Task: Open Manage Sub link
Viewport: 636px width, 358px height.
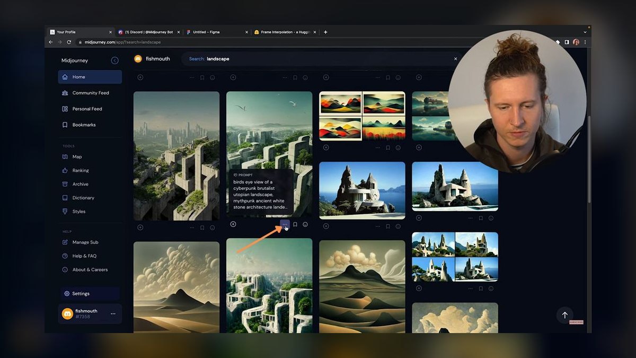Action: point(85,242)
